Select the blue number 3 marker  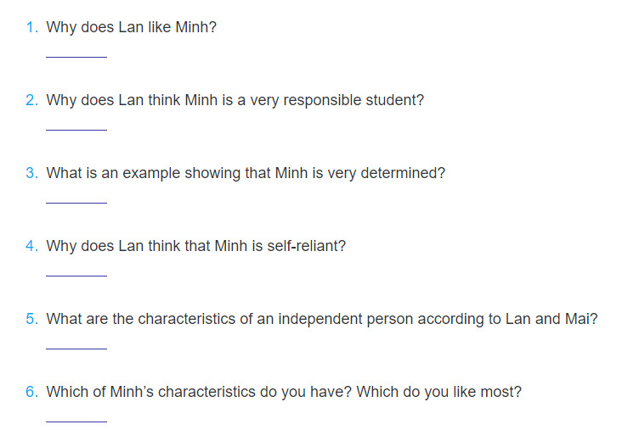coord(31,173)
